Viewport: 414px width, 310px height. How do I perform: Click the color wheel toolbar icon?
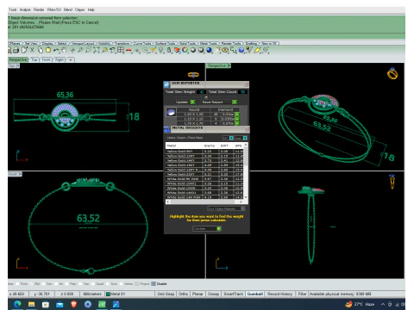(185, 50)
